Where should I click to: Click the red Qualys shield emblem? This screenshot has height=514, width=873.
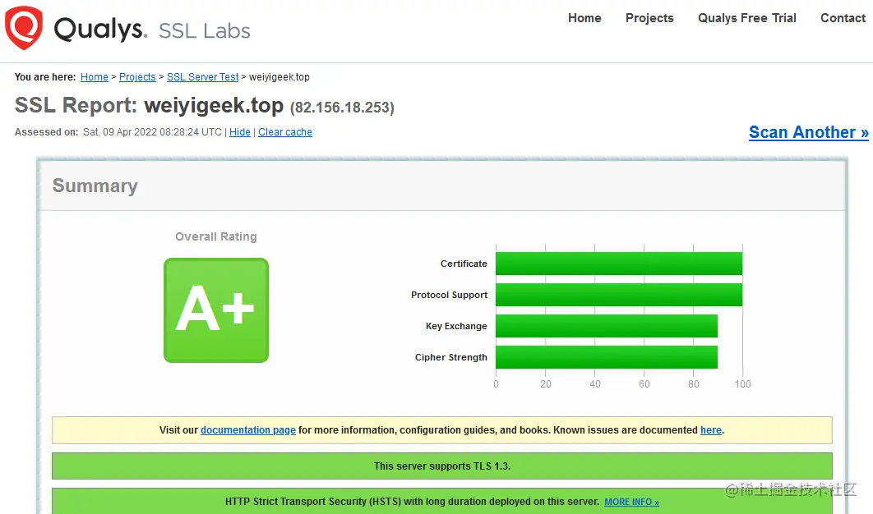(x=22, y=27)
